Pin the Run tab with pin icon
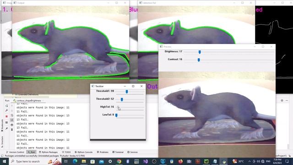 [x=7, y=128]
